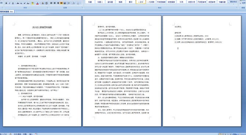Open the 更改样式 change styles menu
Viewport: 246px width, 135px height.
(x=233, y=2)
